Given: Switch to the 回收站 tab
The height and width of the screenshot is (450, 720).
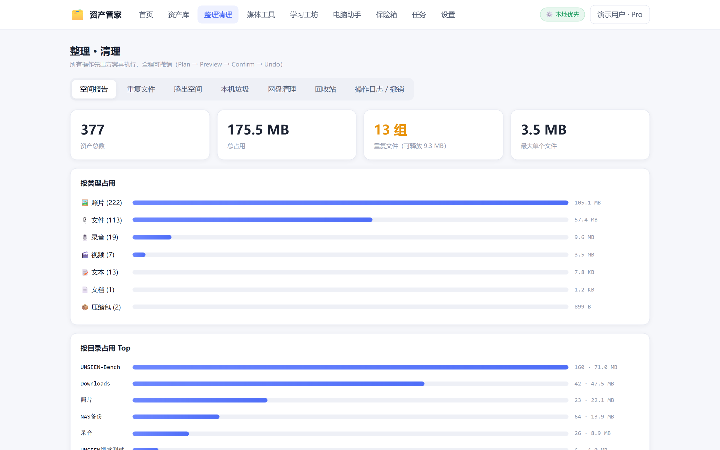Looking at the screenshot, I should (x=325, y=89).
